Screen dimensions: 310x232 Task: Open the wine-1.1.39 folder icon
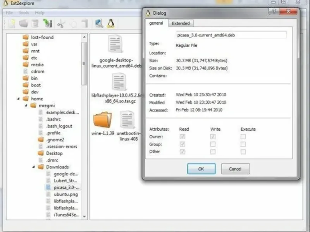point(102,119)
